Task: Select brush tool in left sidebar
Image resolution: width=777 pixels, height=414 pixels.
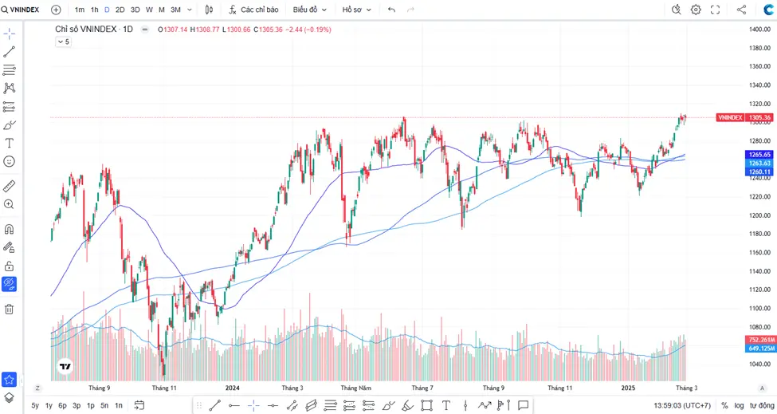Action: [9, 125]
